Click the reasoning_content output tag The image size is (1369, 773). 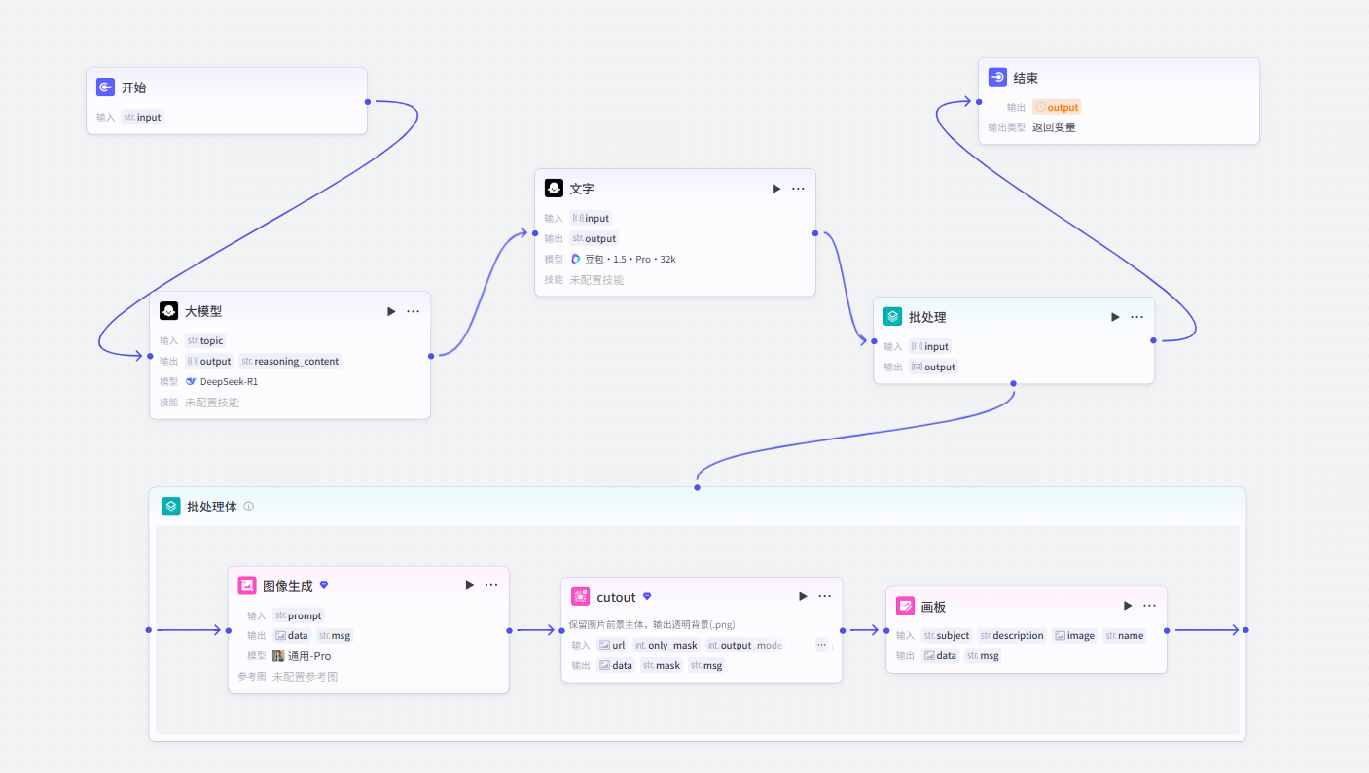(x=289, y=361)
